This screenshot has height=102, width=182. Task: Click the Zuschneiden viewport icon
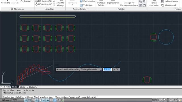(x=81, y=1)
